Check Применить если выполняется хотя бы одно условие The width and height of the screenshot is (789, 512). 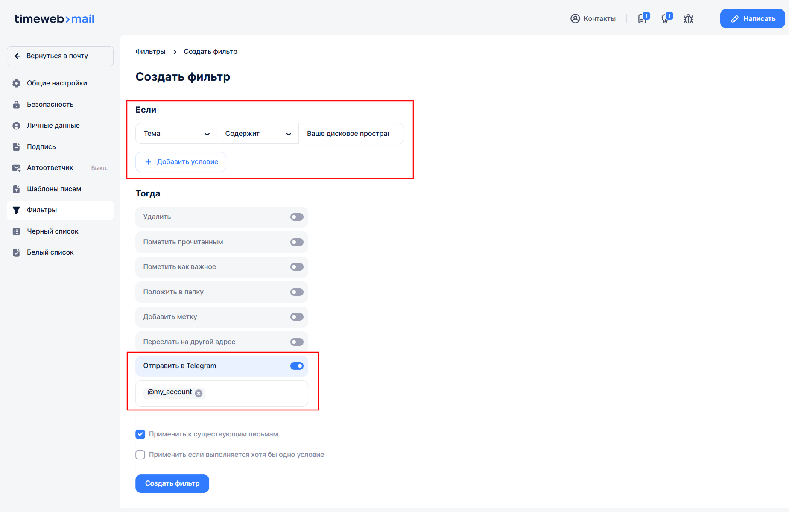click(140, 455)
